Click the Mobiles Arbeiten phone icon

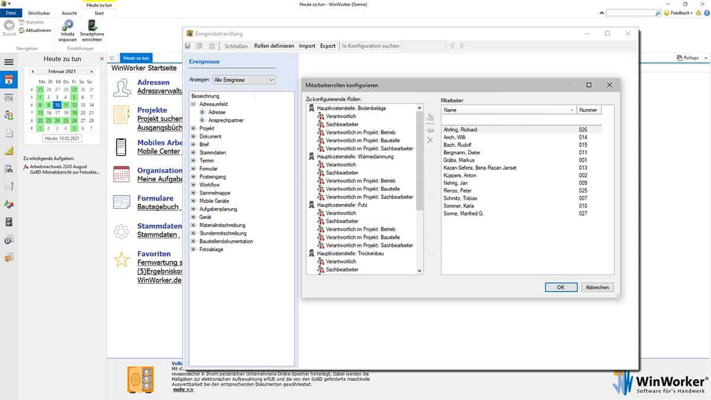(121, 147)
